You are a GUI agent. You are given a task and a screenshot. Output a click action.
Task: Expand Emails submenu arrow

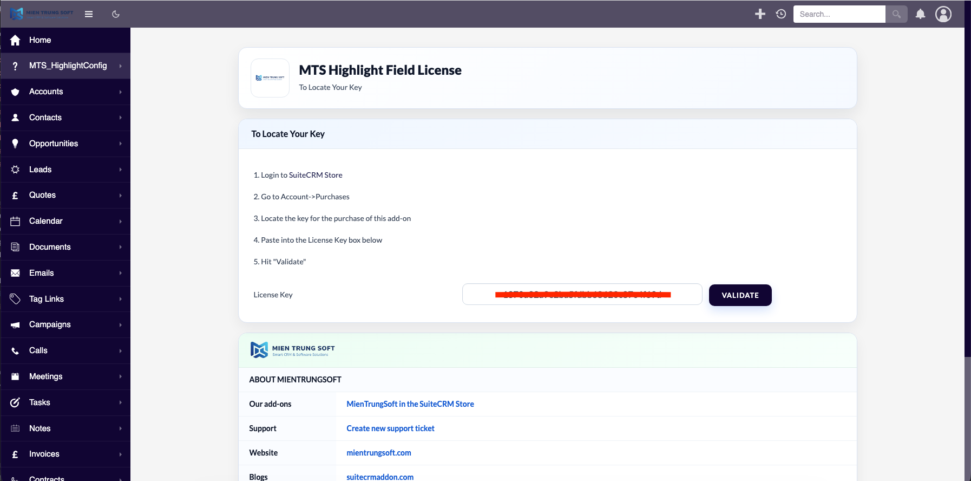[x=121, y=273]
